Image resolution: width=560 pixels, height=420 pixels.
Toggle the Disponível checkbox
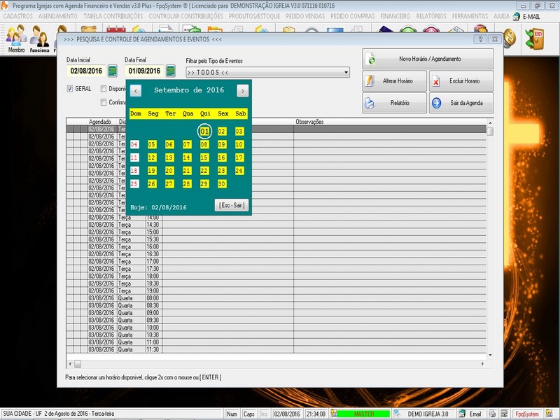tap(103, 89)
